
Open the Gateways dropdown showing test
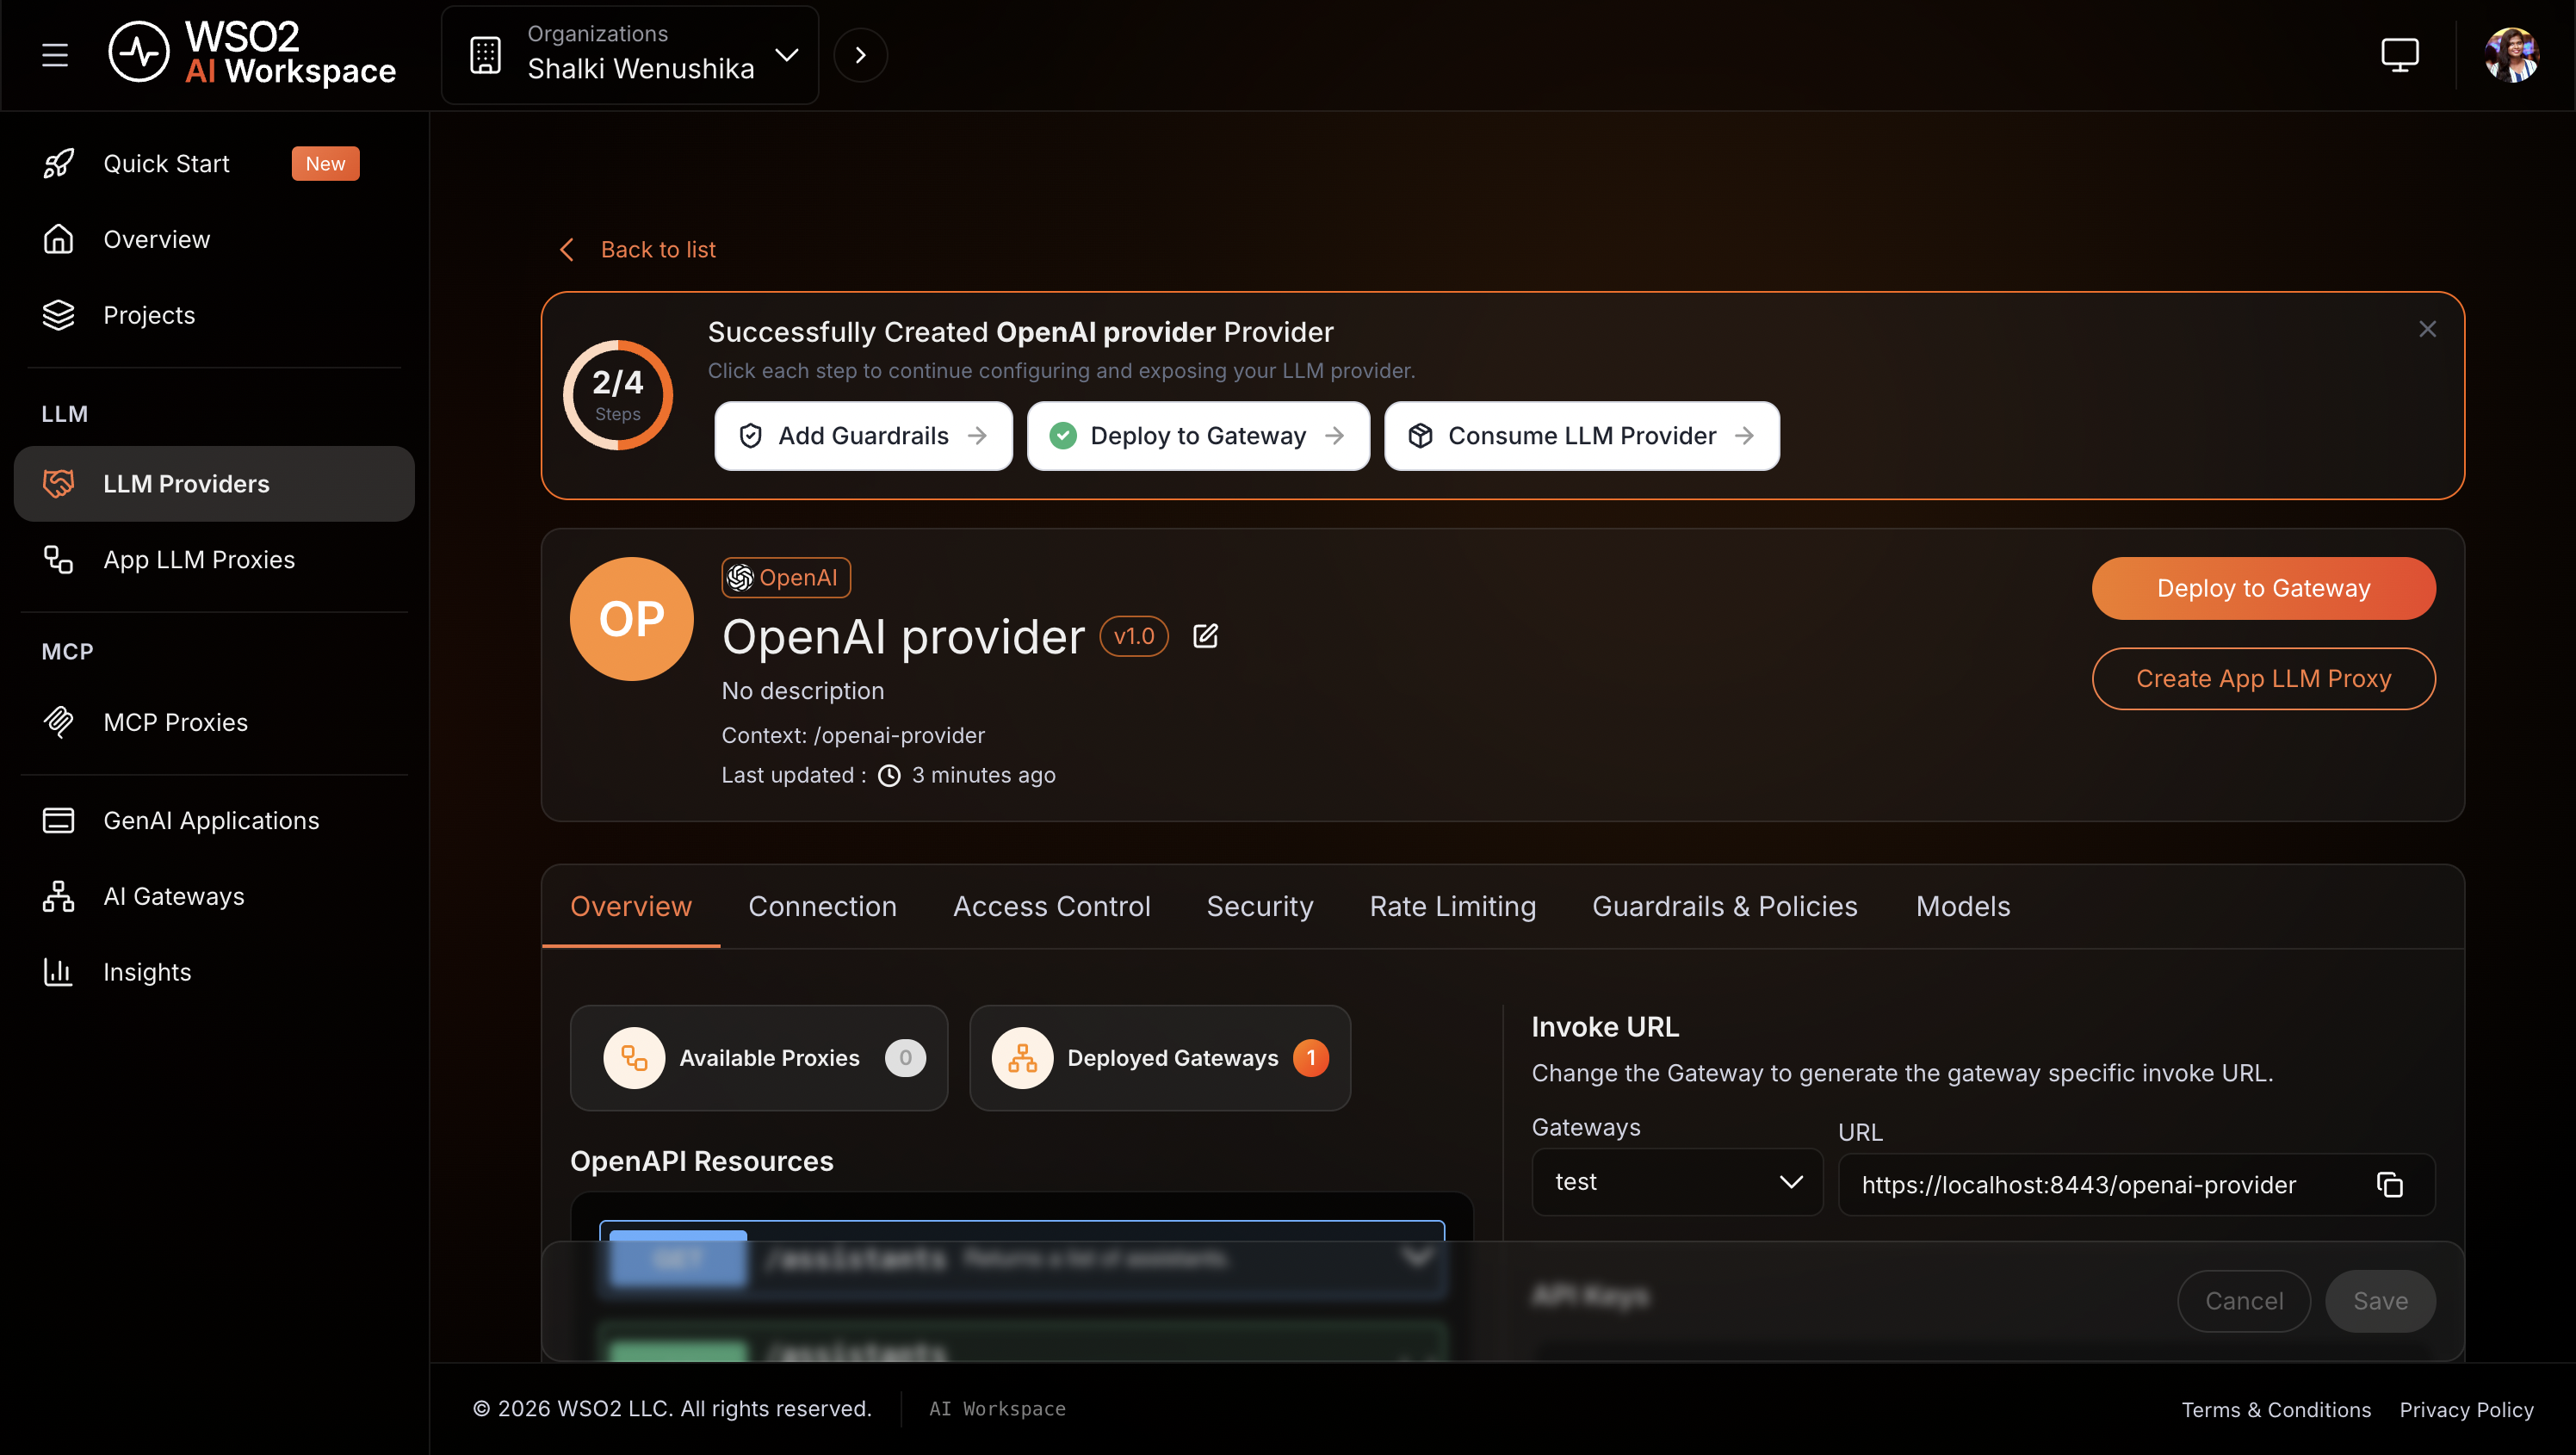coord(1677,1182)
